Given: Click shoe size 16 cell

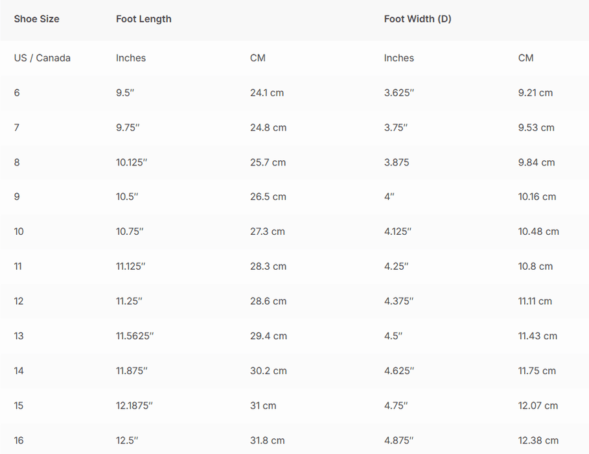Looking at the screenshot, I should click(x=19, y=440).
